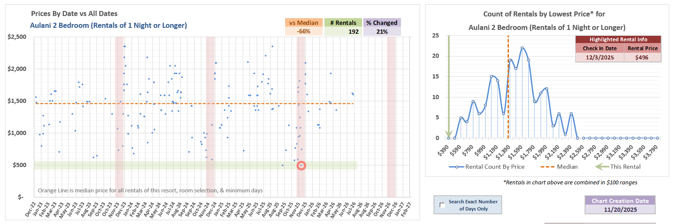Click the This Rental legend arrow icon

[602, 167]
